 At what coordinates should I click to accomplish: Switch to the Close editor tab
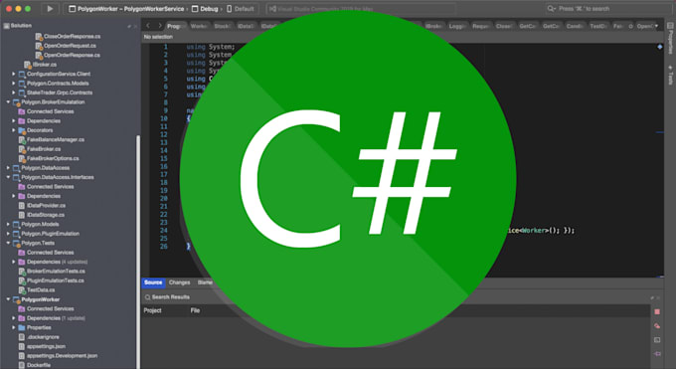pyautogui.click(x=504, y=26)
